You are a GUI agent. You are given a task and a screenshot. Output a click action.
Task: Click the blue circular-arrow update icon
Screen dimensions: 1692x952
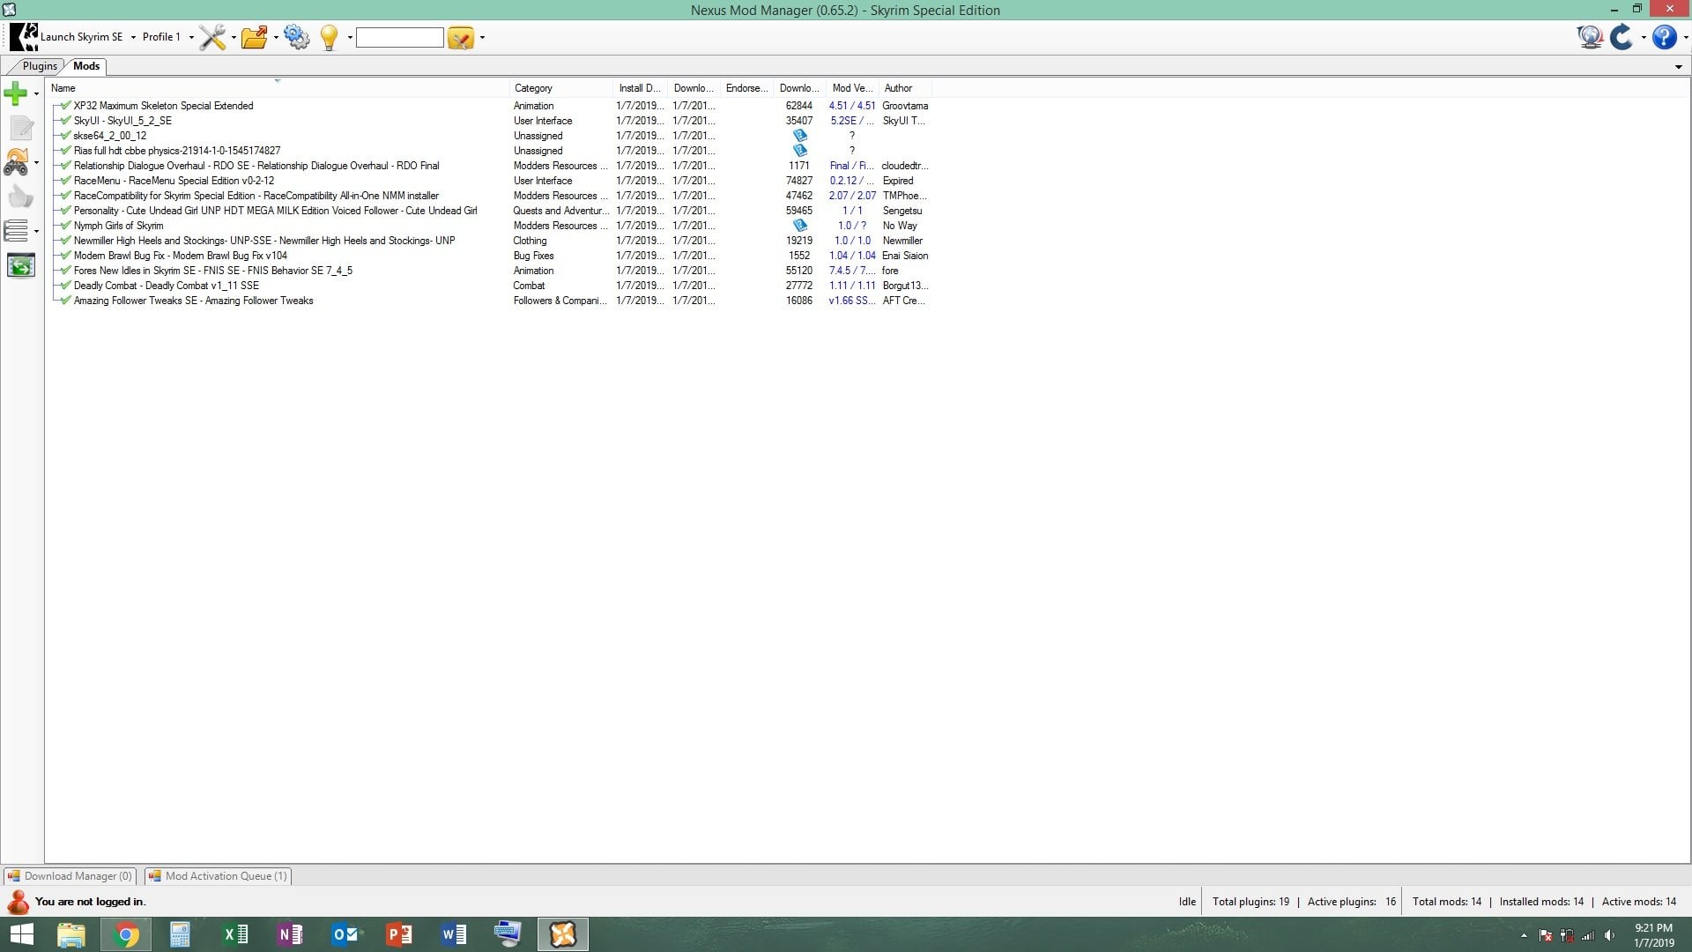(x=1621, y=37)
